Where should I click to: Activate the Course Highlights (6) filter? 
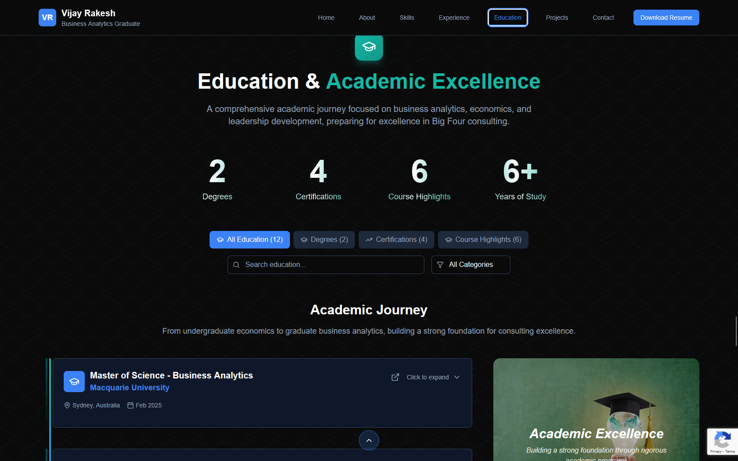483,240
